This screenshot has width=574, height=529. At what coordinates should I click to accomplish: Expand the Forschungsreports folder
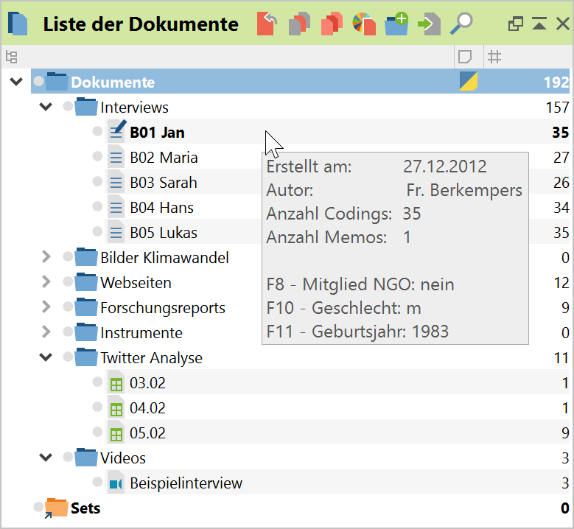pos(46,306)
